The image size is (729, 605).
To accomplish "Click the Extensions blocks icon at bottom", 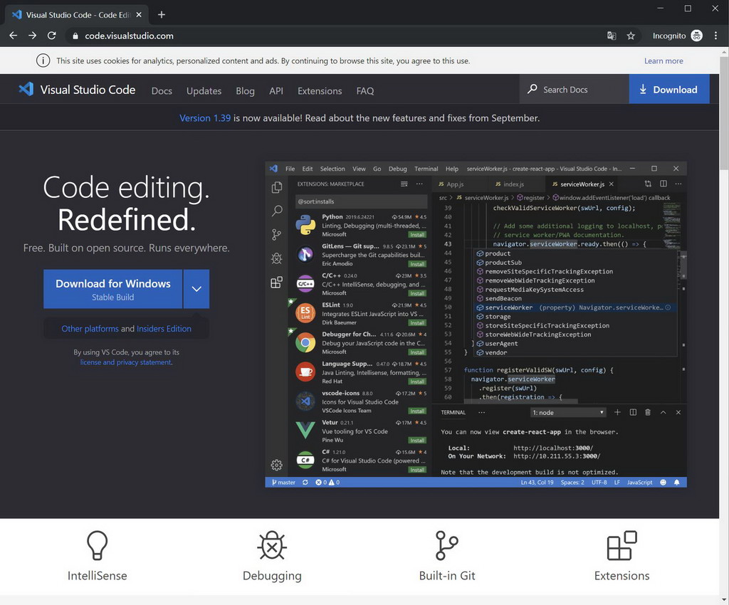I will tap(622, 545).
